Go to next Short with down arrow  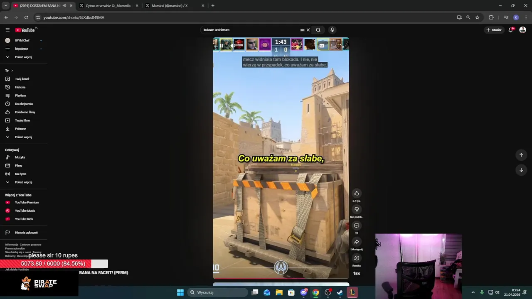click(x=521, y=170)
